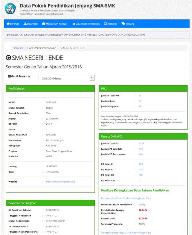192x235 pixels.
Task: Click the Alamat value JL. WIRAJAYA
Action: pos(52,119)
